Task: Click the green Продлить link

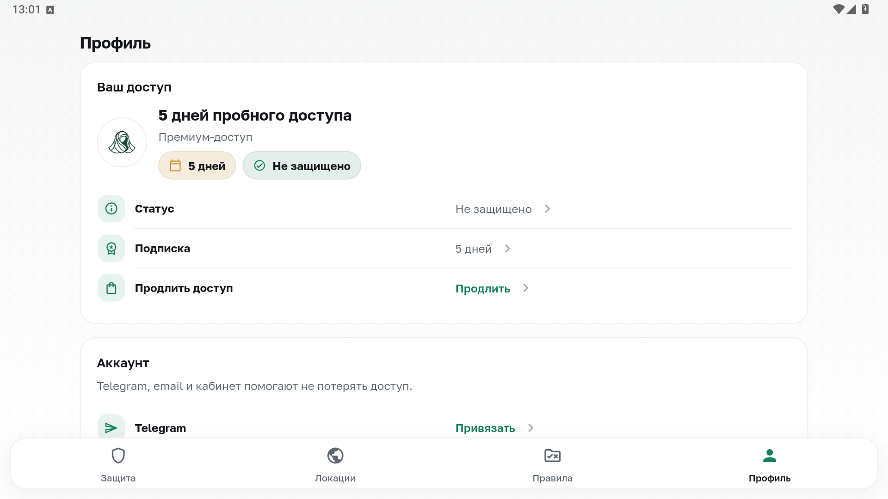Action: click(483, 289)
